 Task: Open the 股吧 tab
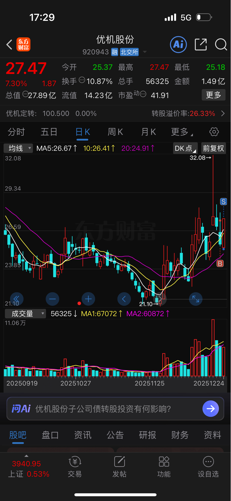click(18, 435)
